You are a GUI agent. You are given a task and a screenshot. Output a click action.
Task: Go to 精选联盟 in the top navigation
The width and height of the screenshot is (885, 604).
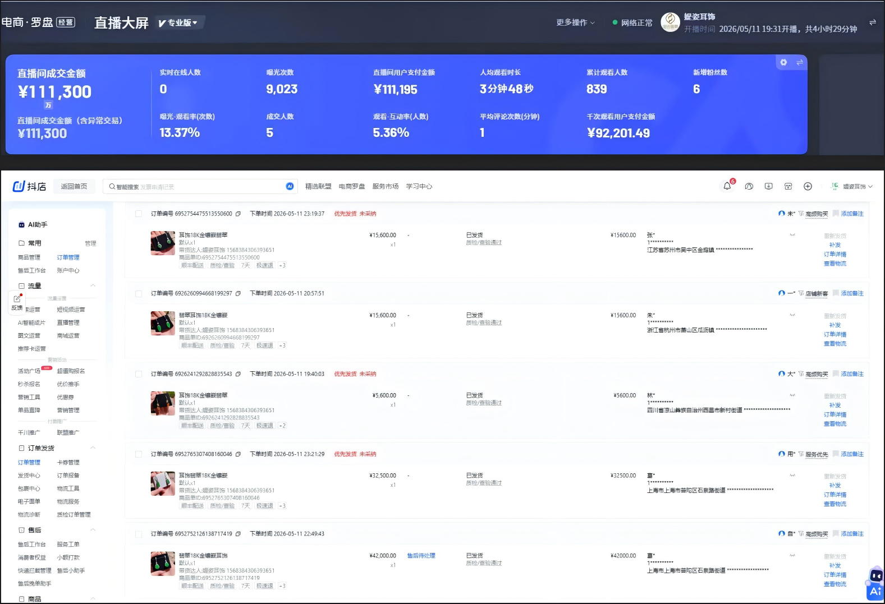tap(318, 186)
